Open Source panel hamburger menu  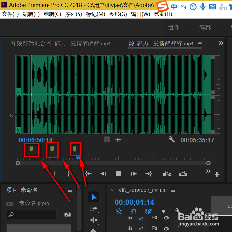[200, 44]
